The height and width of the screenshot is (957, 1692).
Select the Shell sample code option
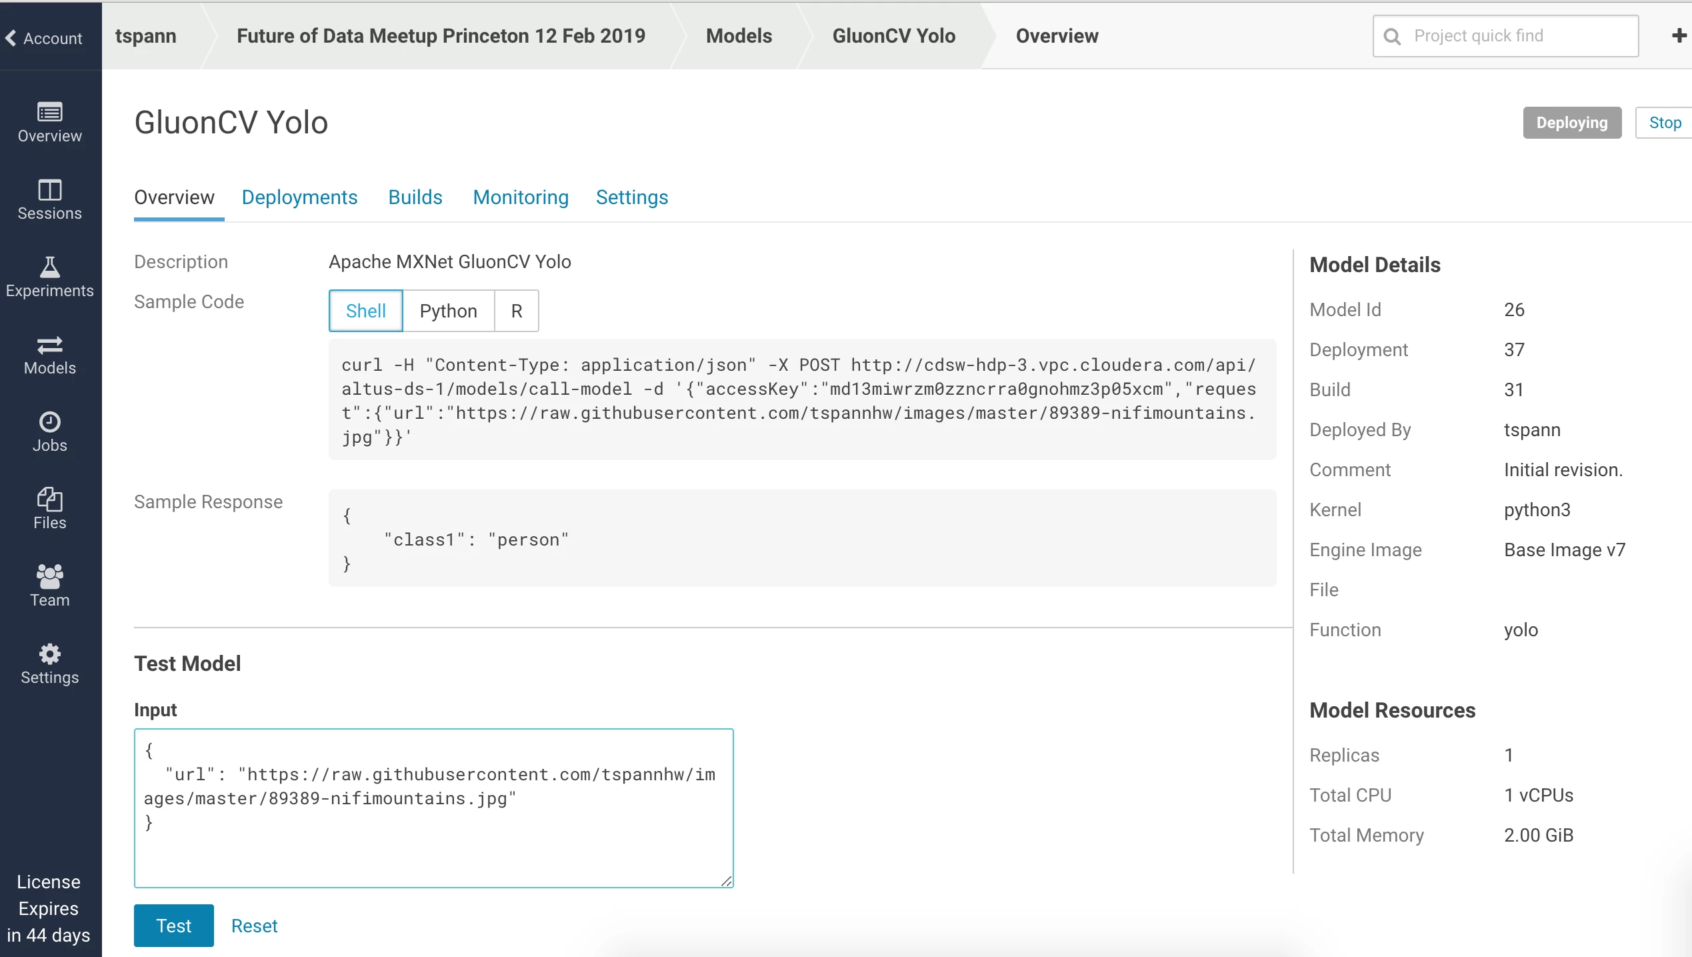pos(365,311)
